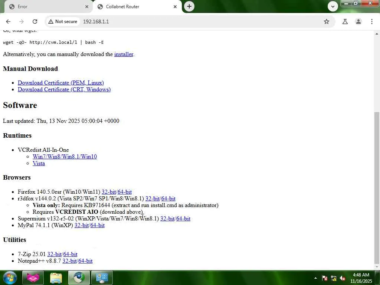This screenshot has width=380, height=285.
Task: Download MyPal 74.1.1 32-bit
Action: click(82, 226)
